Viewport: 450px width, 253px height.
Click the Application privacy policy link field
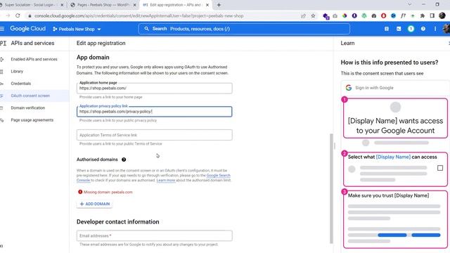click(155, 112)
